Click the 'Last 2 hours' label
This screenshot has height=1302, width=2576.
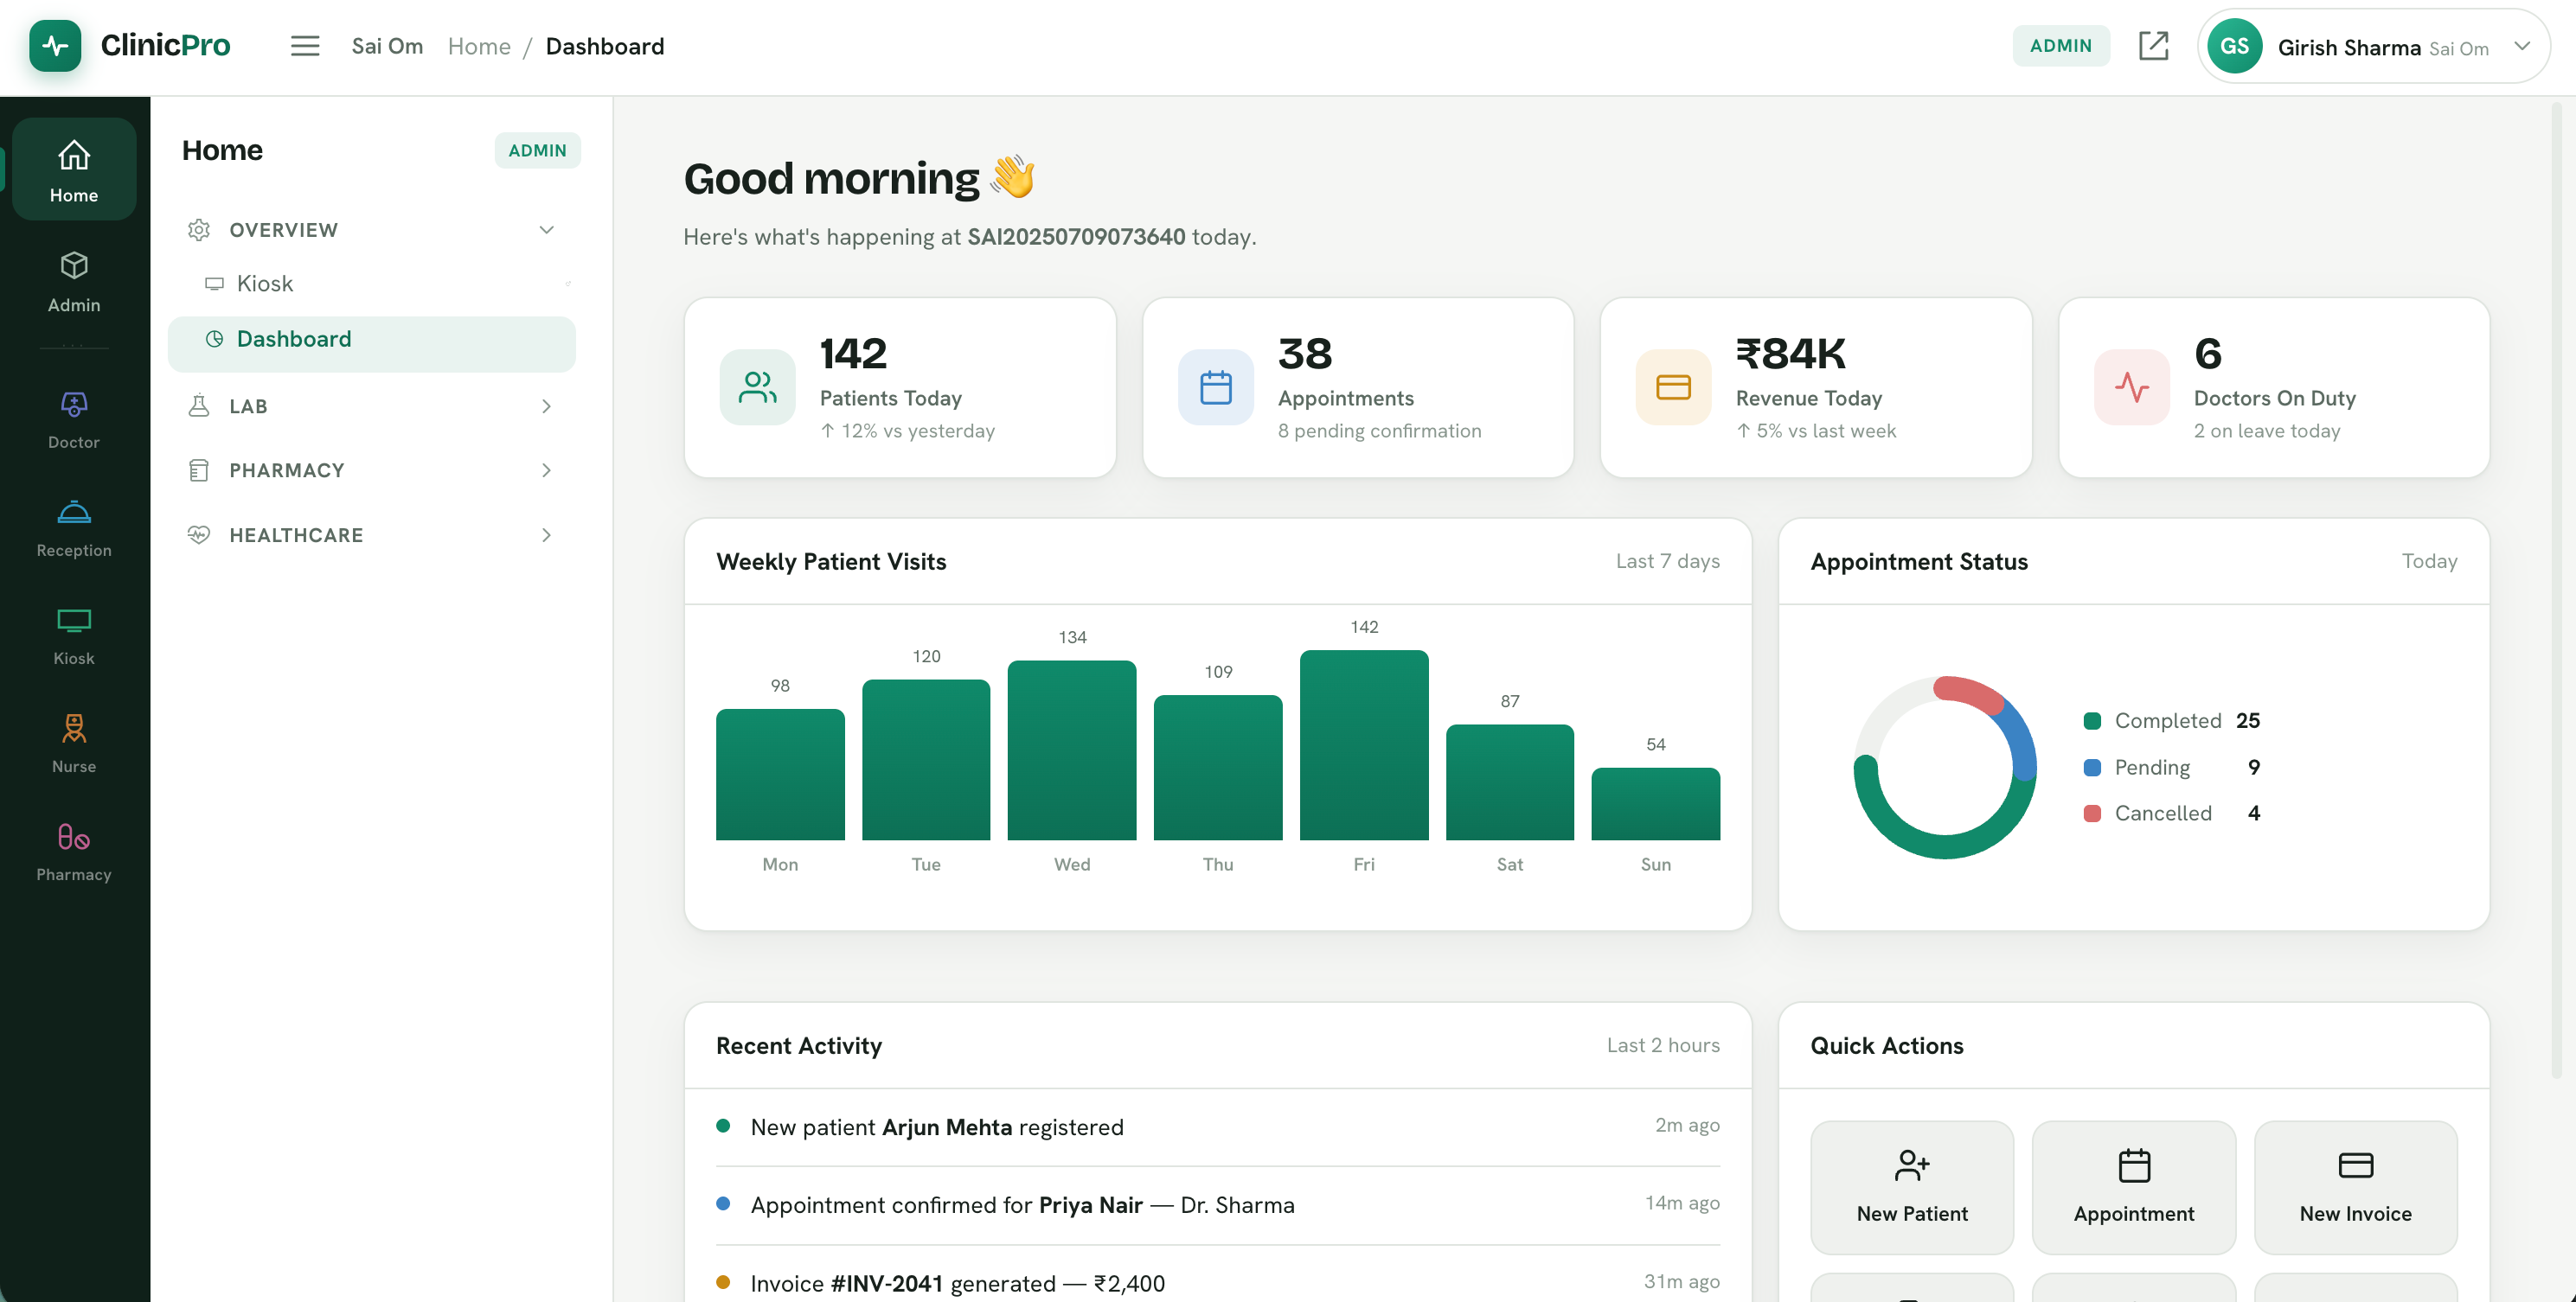coord(1663,1045)
